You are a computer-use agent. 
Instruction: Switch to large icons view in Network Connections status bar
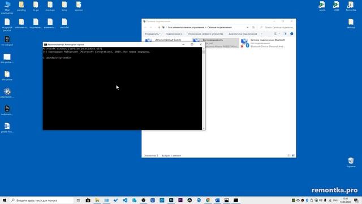(x=293, y=156)
